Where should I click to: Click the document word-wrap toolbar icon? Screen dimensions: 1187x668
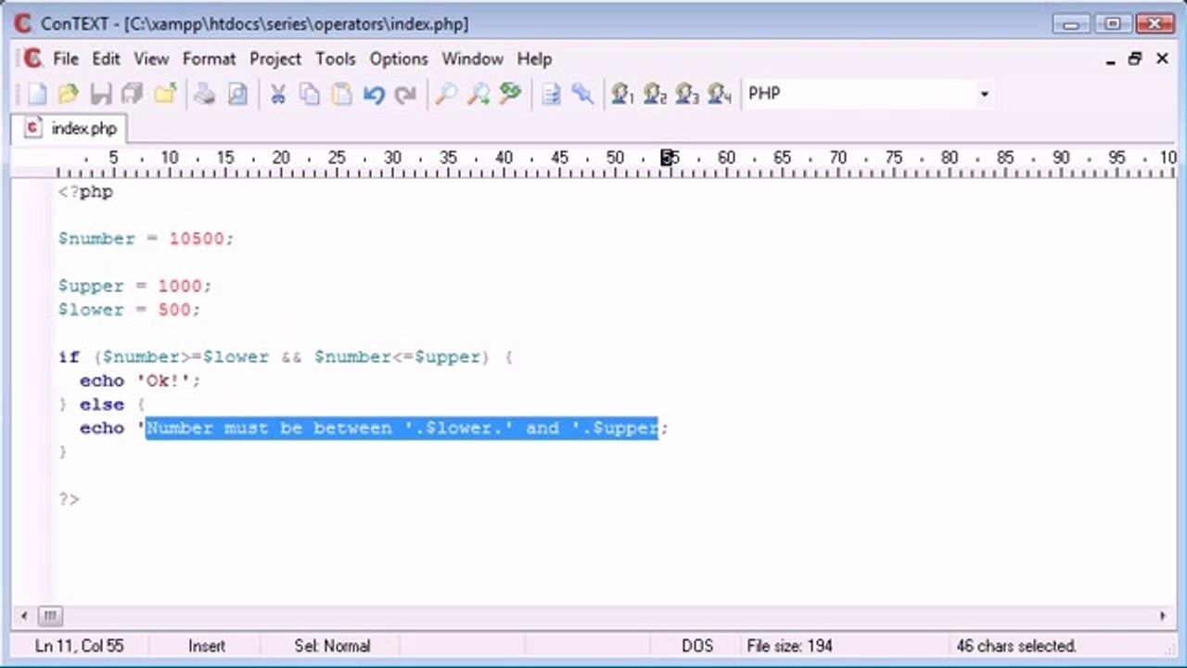point(551,94)
